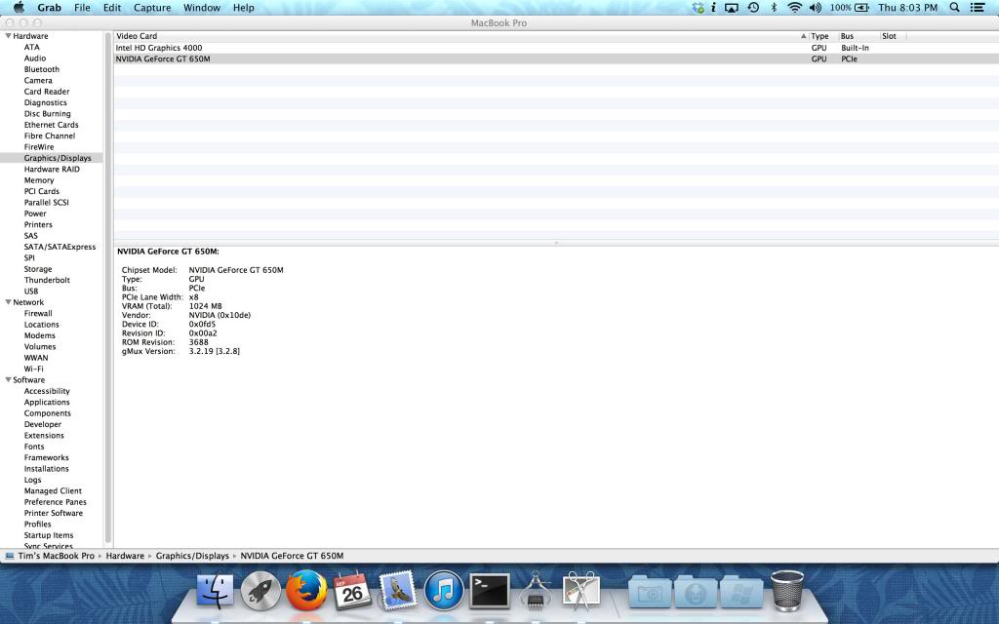Select NVIDIA GeForce GT 650M row
The image size is (999, 624).
[555, 58]
